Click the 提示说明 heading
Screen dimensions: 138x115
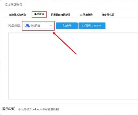9,109
